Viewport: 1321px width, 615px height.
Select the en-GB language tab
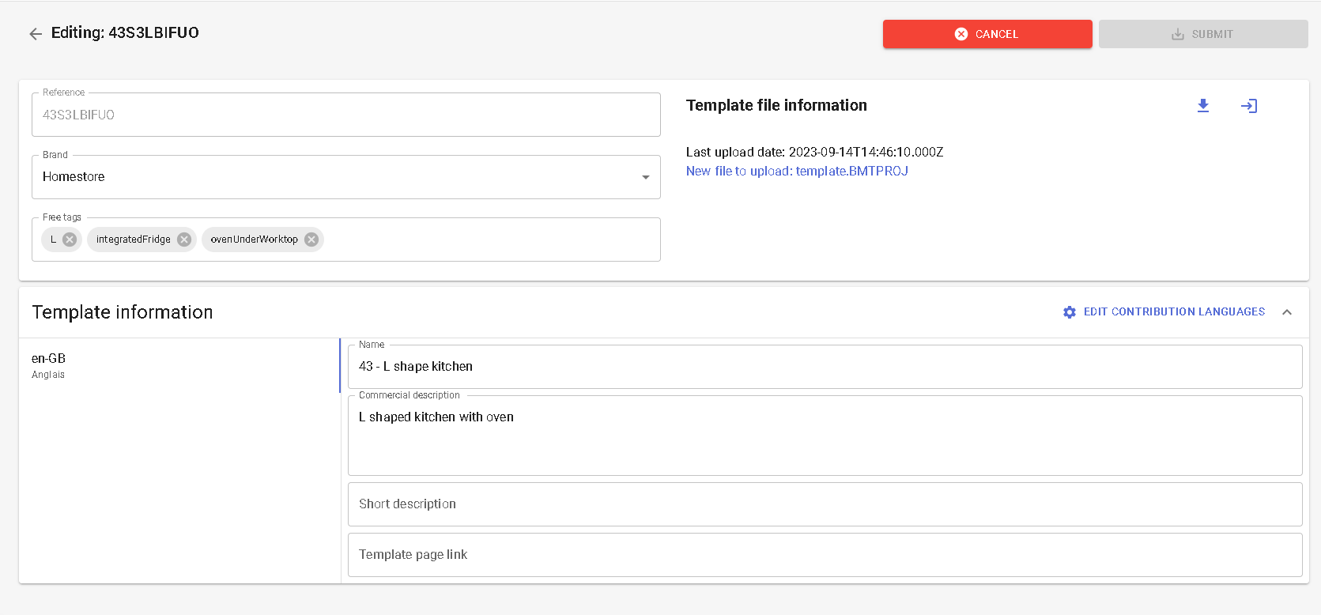[180, 365]
